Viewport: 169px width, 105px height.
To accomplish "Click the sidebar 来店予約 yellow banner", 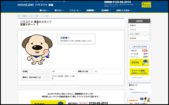I will (x=139, y=63).
